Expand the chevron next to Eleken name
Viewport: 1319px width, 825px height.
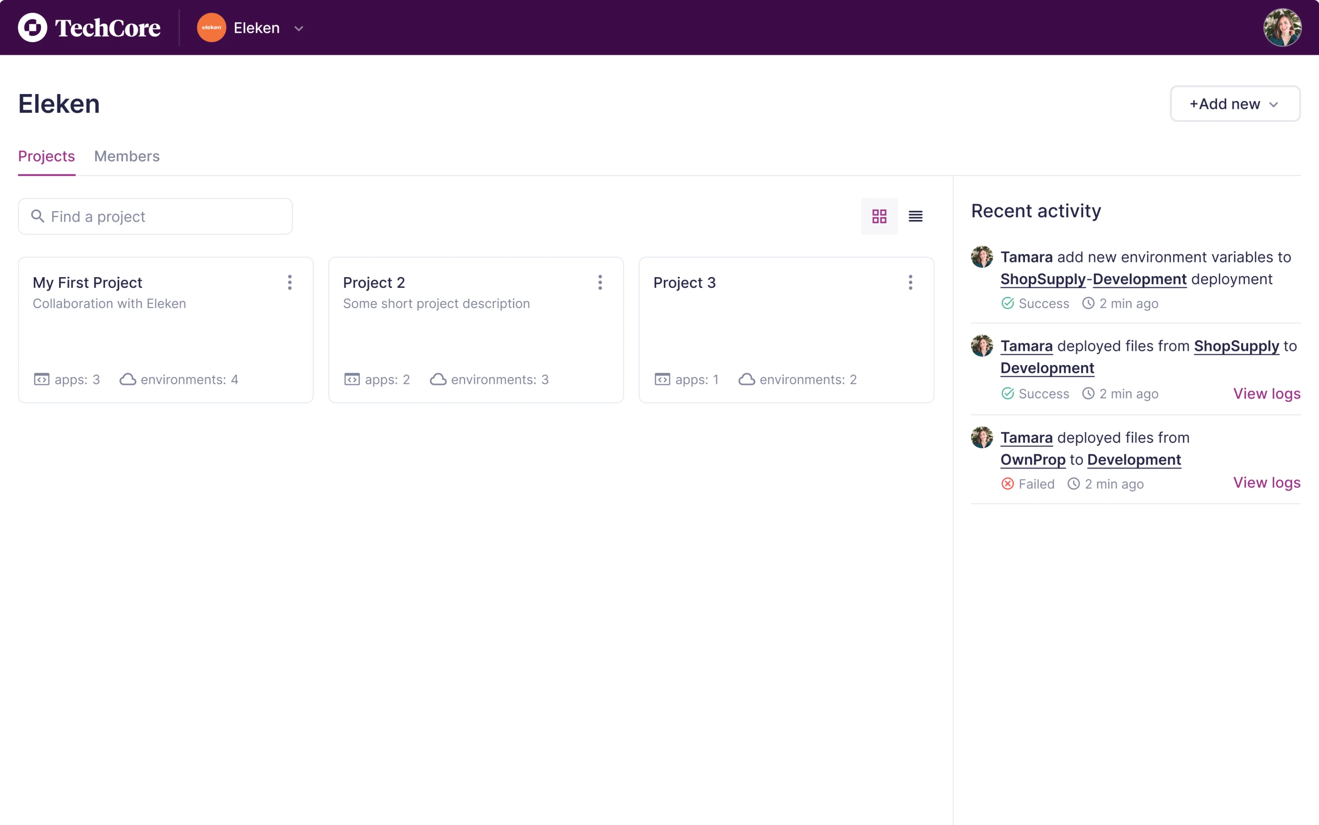point(298,29)
